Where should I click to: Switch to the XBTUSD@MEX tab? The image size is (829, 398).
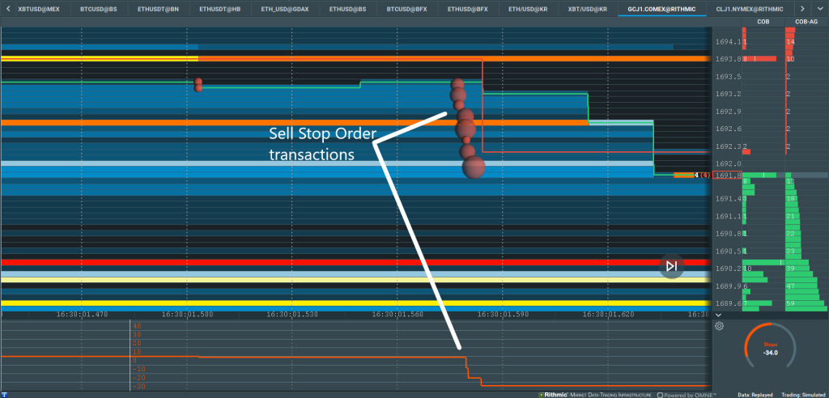click(x=39, y=9)
